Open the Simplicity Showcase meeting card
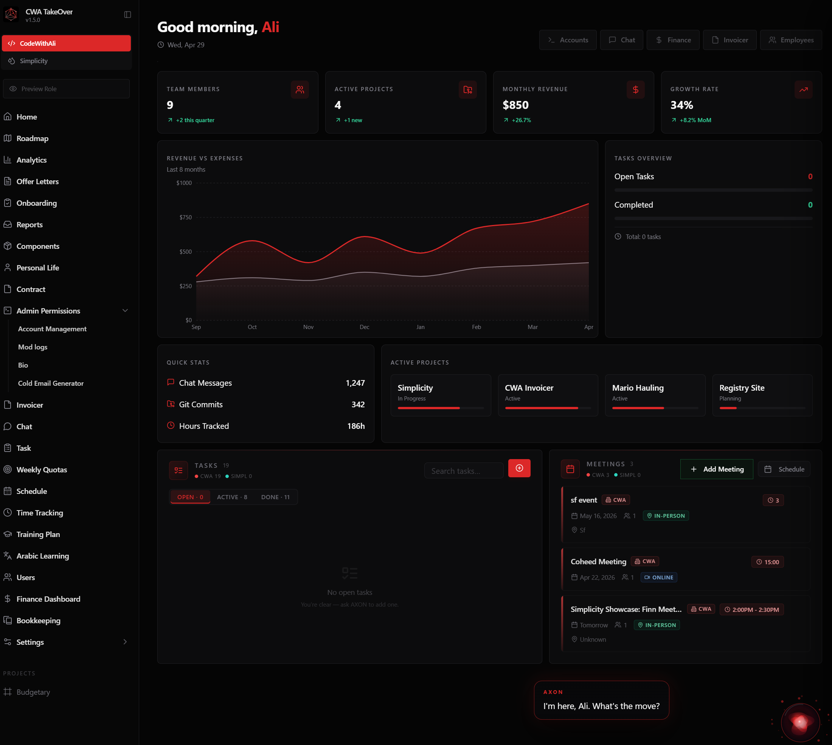 click(x=686, y=624)
